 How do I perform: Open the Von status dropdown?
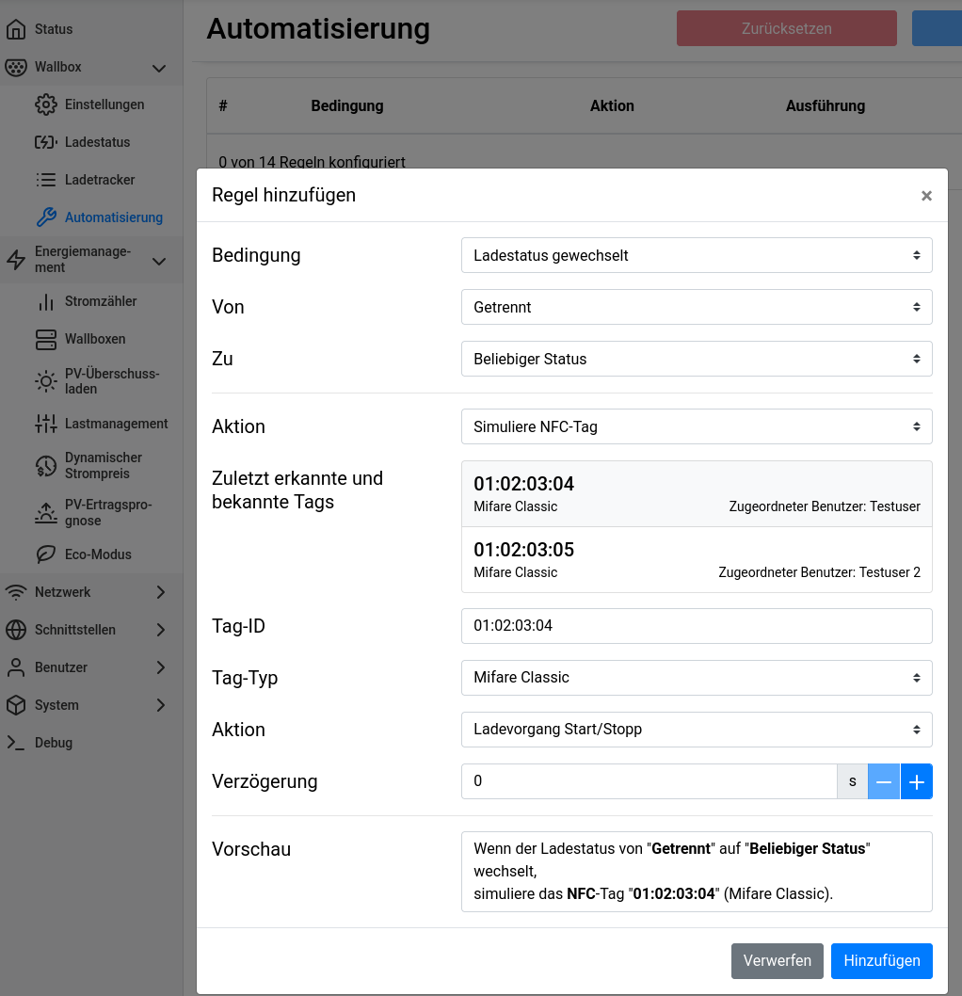[x=697, y=307]
